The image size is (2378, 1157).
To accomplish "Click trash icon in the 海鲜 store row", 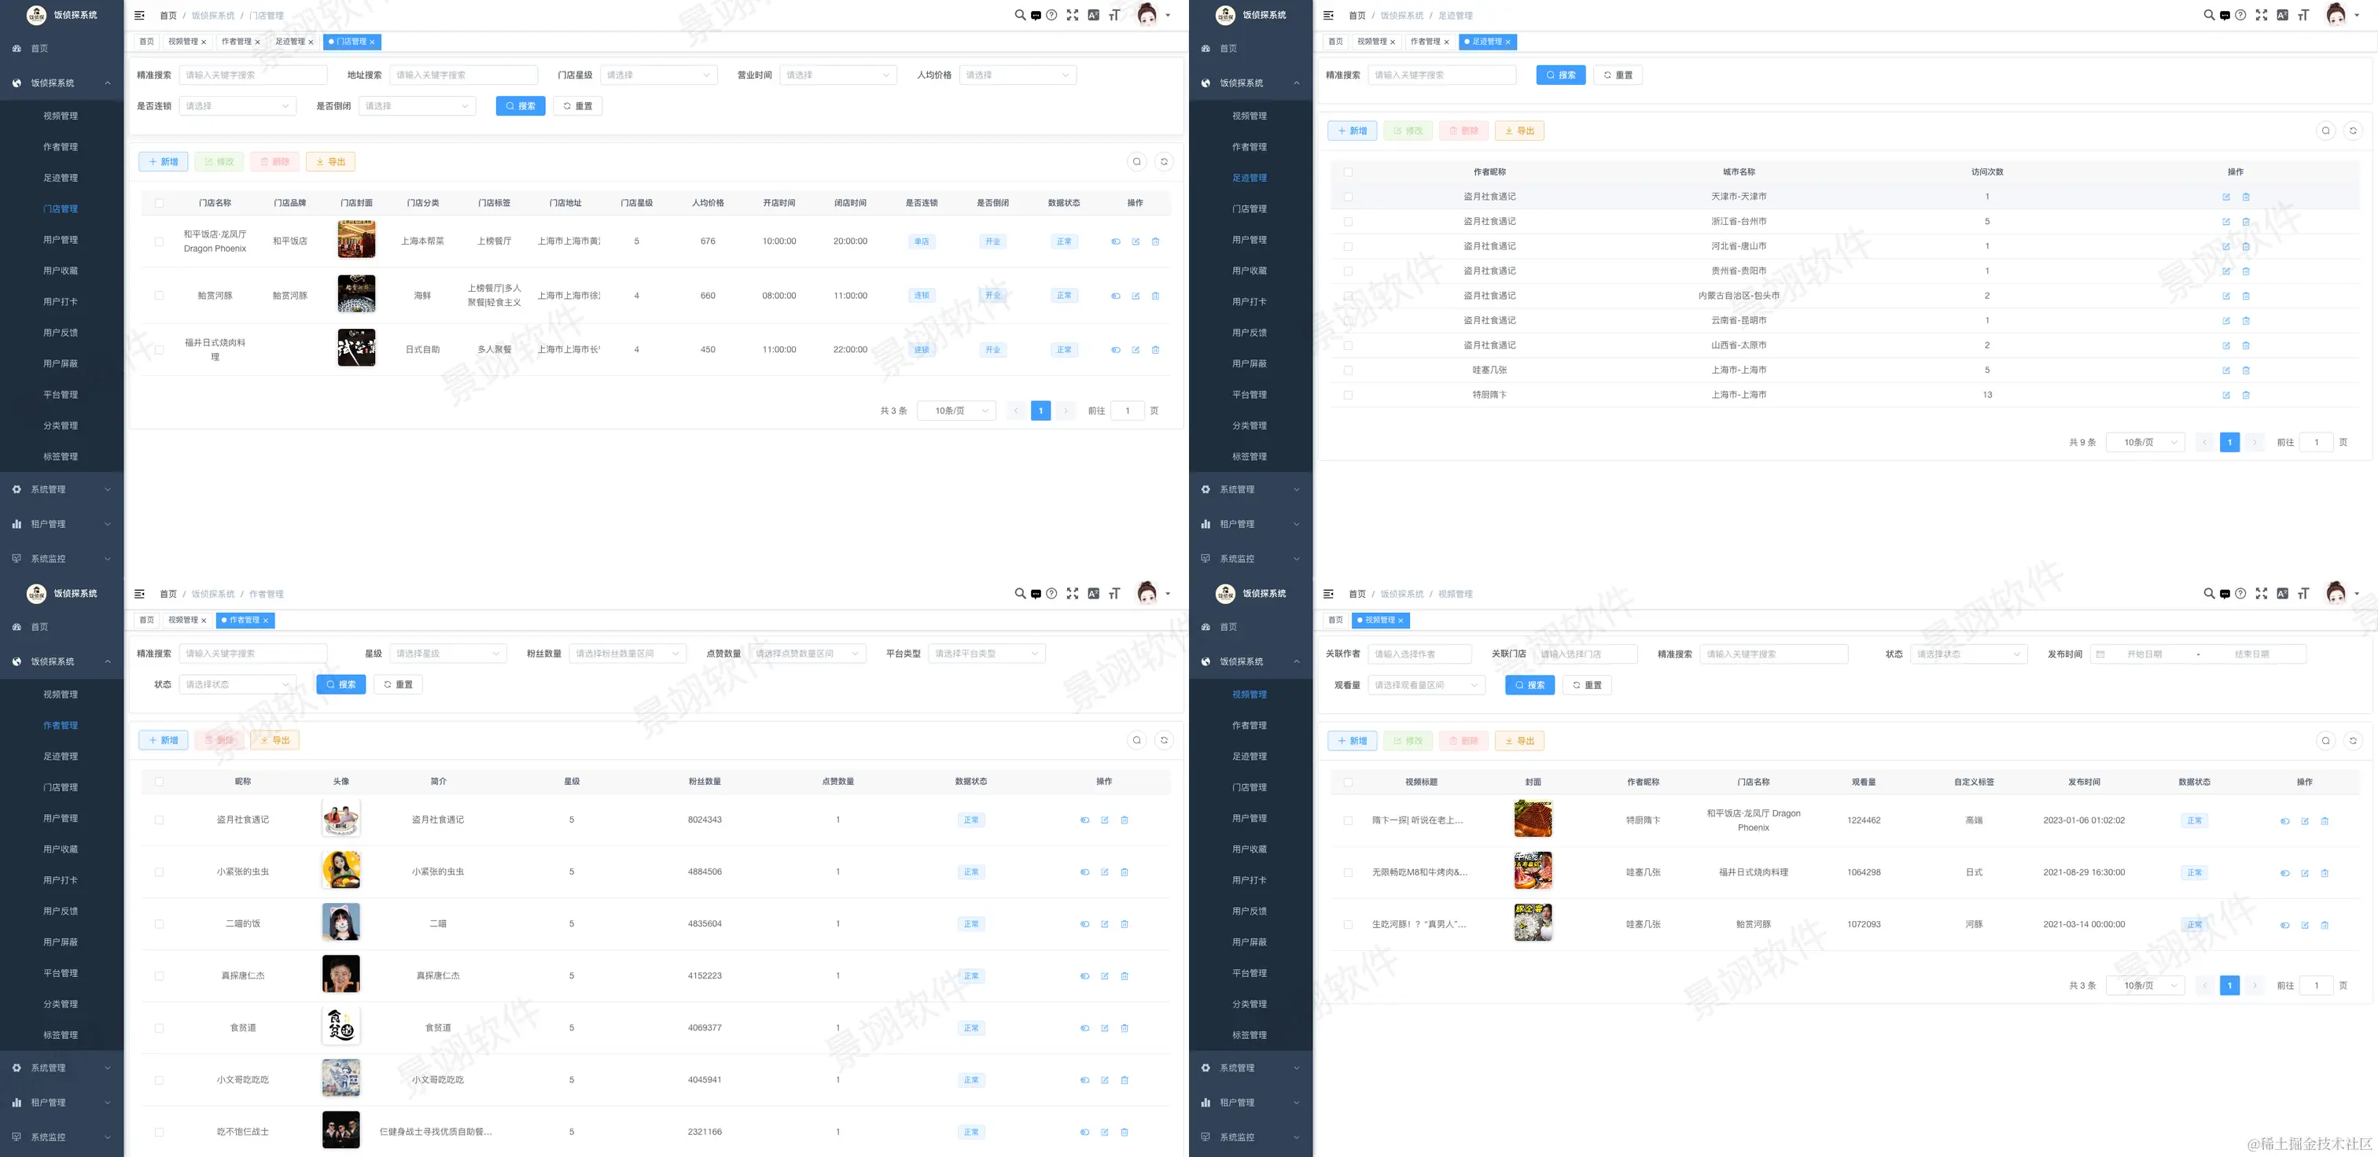I will [x=1155, y=297].
